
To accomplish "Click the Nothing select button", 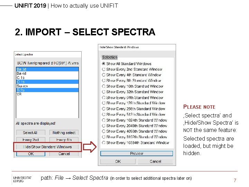I will point(64,133).
